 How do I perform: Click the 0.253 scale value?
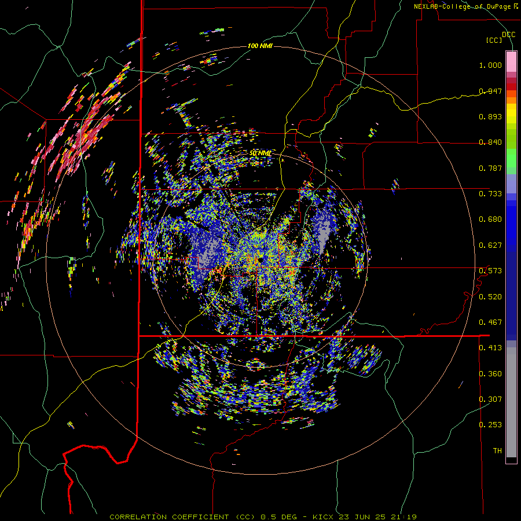[490, 425]
